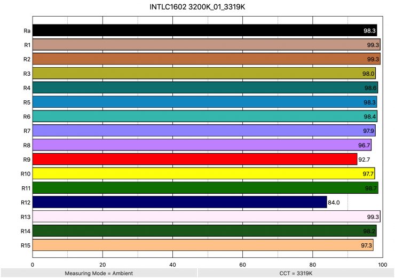
Task: Click the CCT = 3319K status field
Action: tap(296, 273)
